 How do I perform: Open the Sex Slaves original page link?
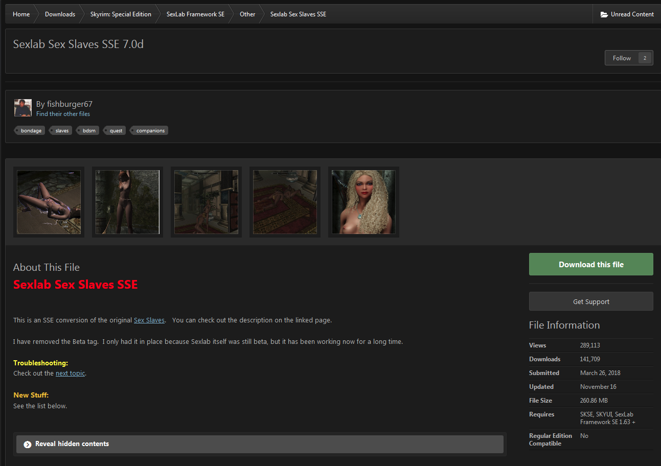[x=149, y=320]
